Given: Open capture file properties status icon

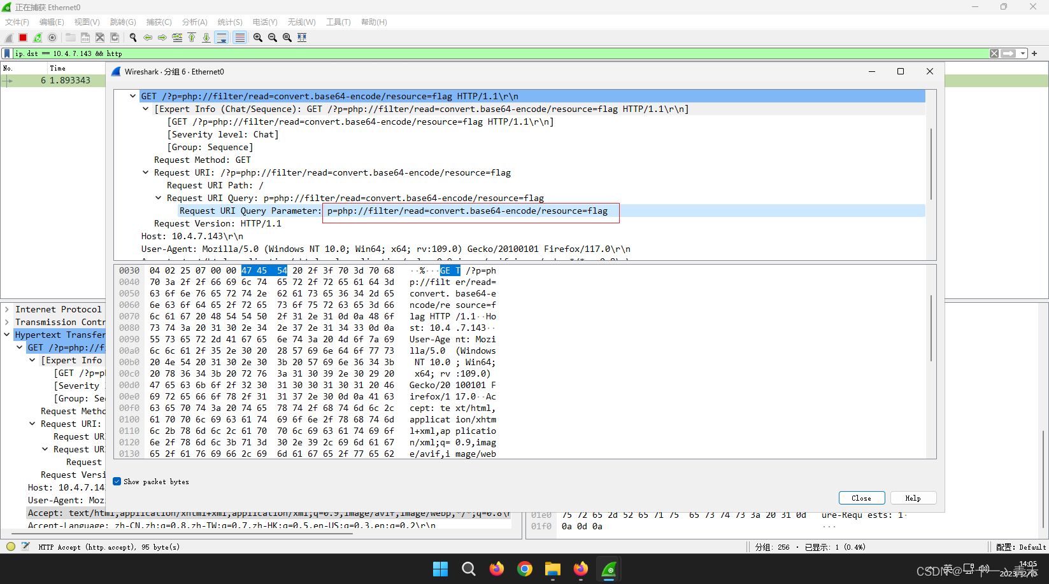Looking at the screenshot, I should tap(25, 546).
